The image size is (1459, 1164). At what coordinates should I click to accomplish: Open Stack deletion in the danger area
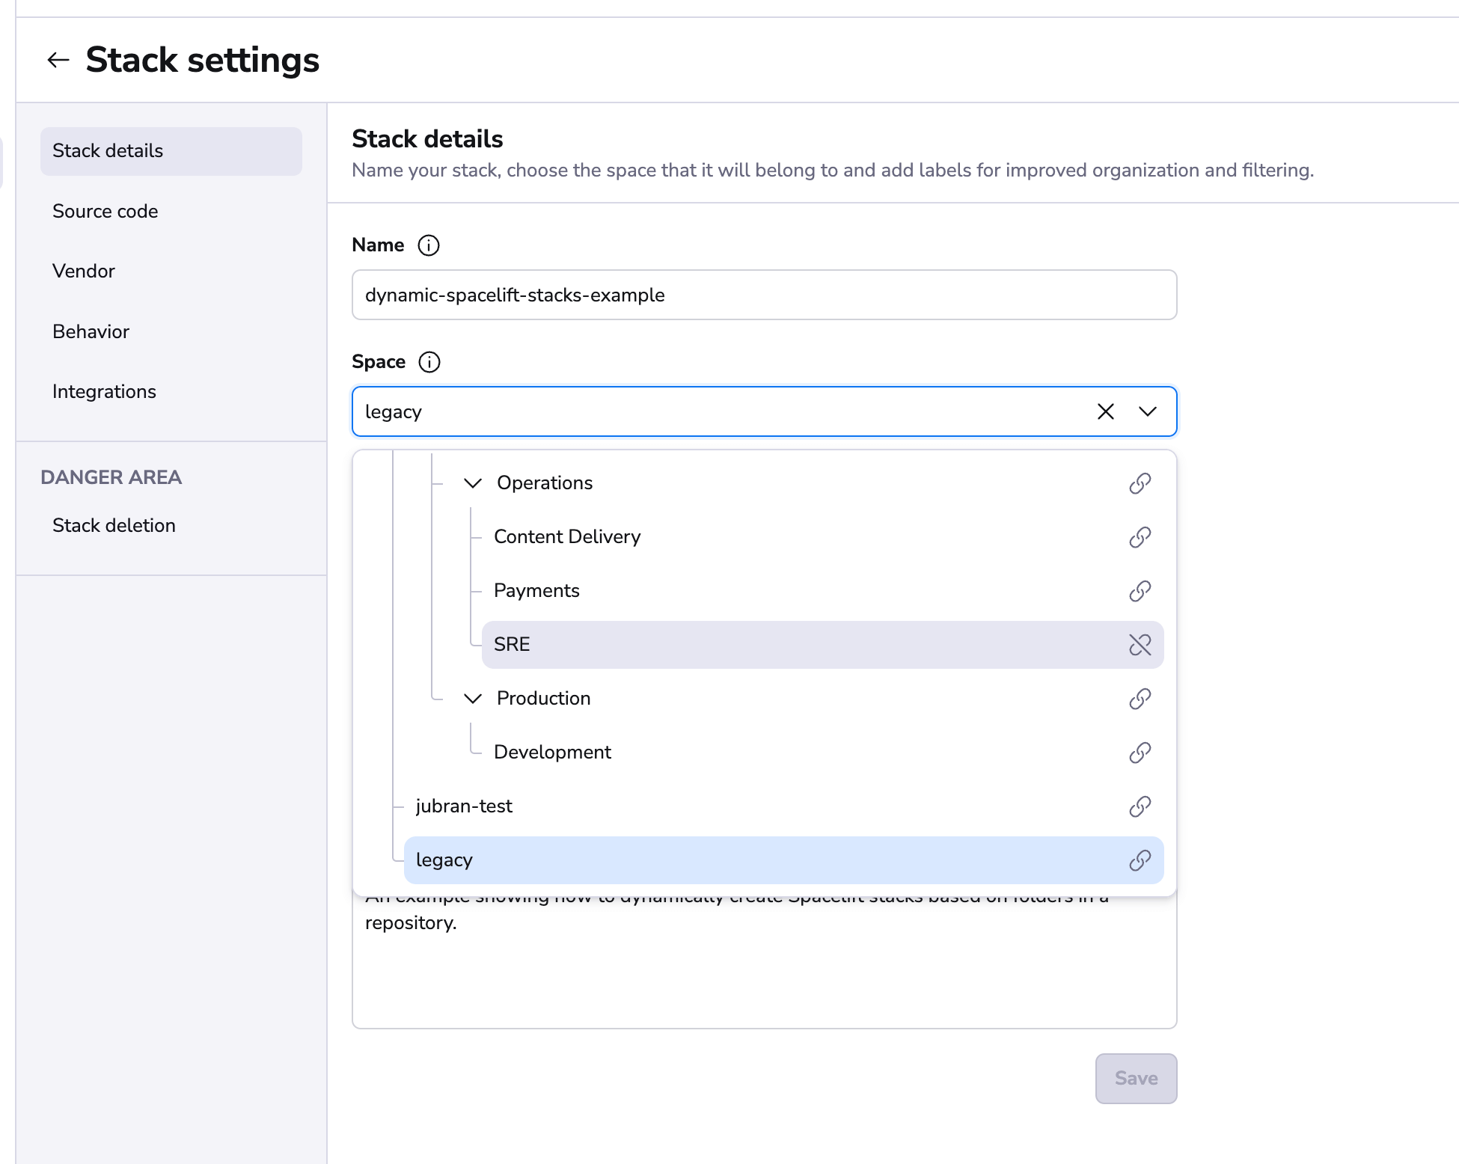click(x=114, y=526)
